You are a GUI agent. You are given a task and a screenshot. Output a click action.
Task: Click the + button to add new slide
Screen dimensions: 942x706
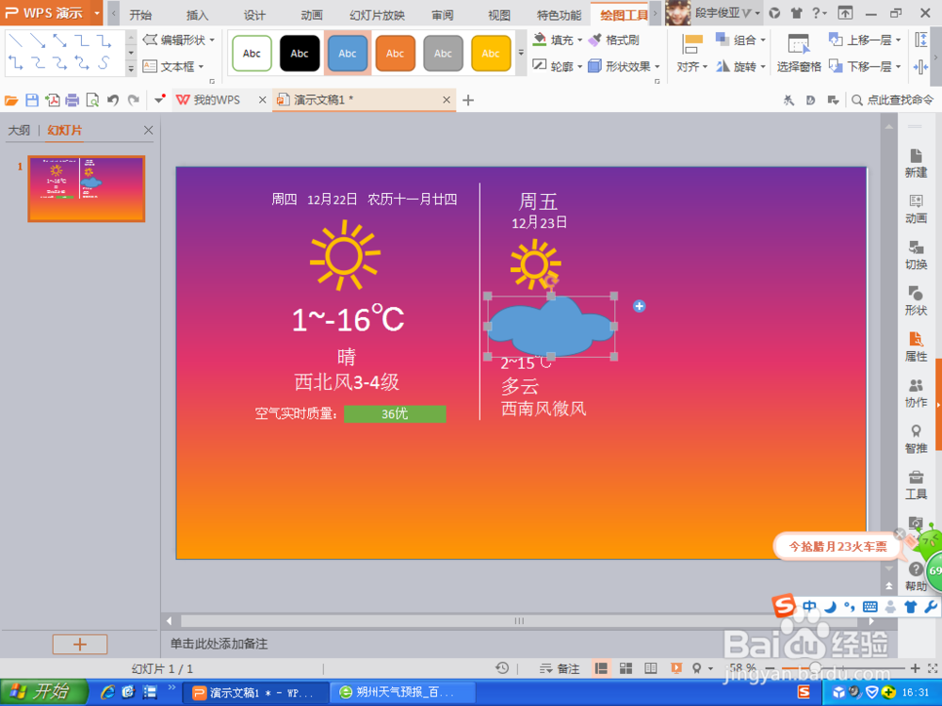[x=79, y=644]
